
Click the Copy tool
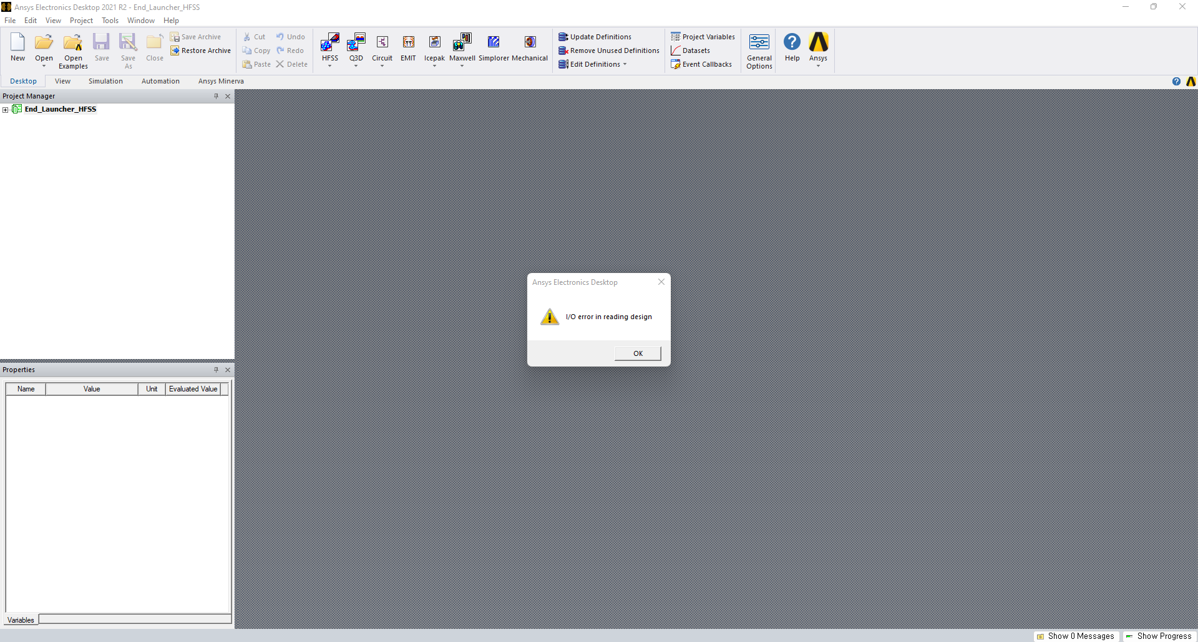[x=256, y=50]
